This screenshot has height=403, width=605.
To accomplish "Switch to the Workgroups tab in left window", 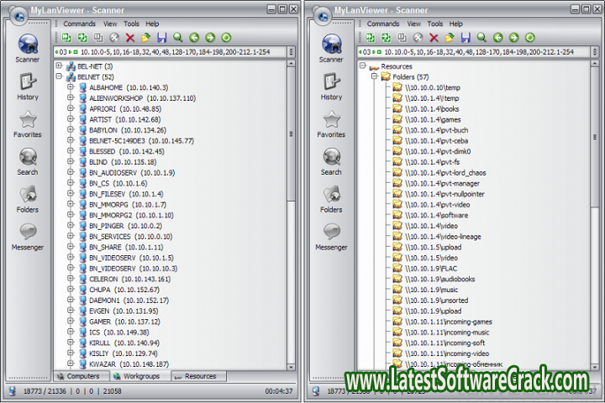I will point(139,376).
